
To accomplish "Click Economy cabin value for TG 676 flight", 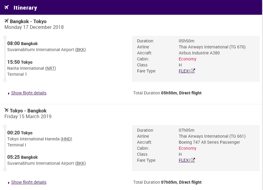I will [x=187, y=59].
